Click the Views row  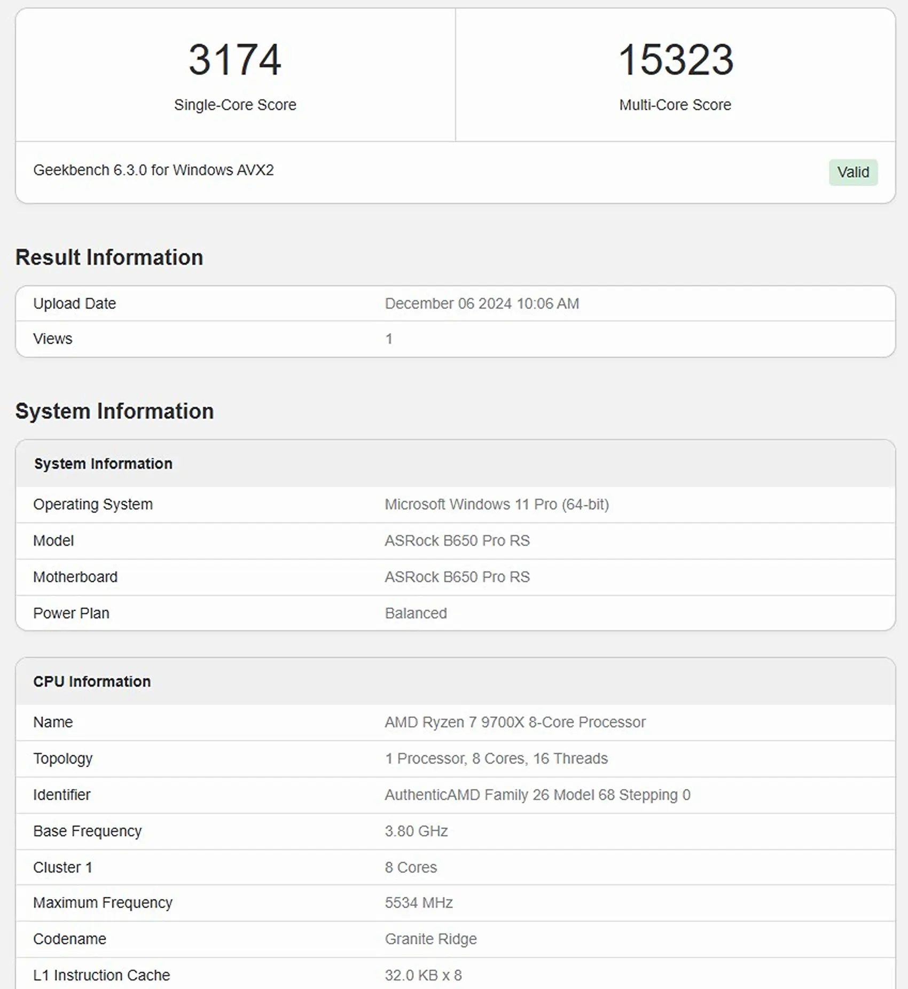[455, 339]
